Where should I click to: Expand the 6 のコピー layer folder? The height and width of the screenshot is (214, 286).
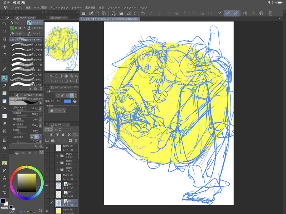(58, 163)
